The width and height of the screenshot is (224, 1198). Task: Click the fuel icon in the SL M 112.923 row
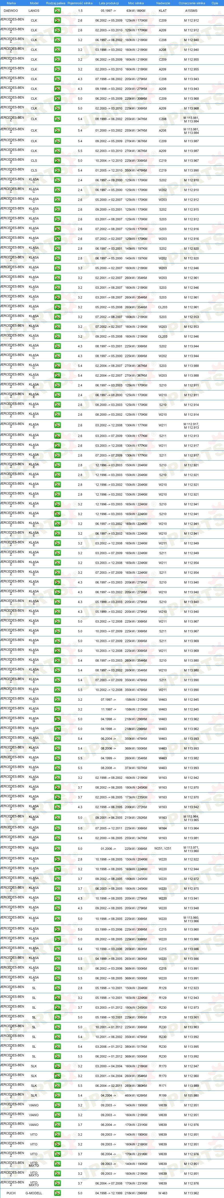tap(57, 988)
